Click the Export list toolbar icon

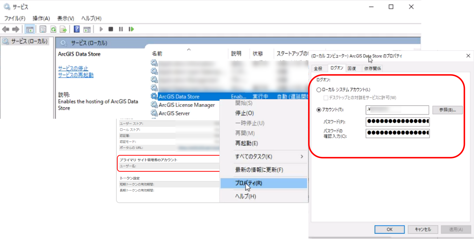(63, 29)
